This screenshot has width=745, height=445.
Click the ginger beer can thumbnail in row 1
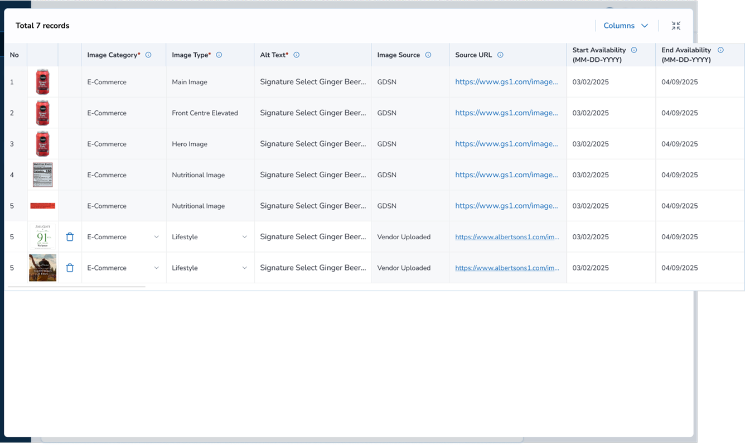[42, 82]
